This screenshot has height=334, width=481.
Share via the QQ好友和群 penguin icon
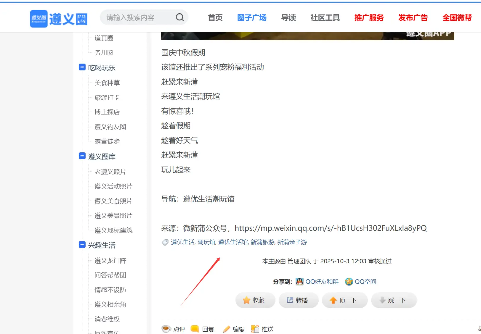coord(299,282)
